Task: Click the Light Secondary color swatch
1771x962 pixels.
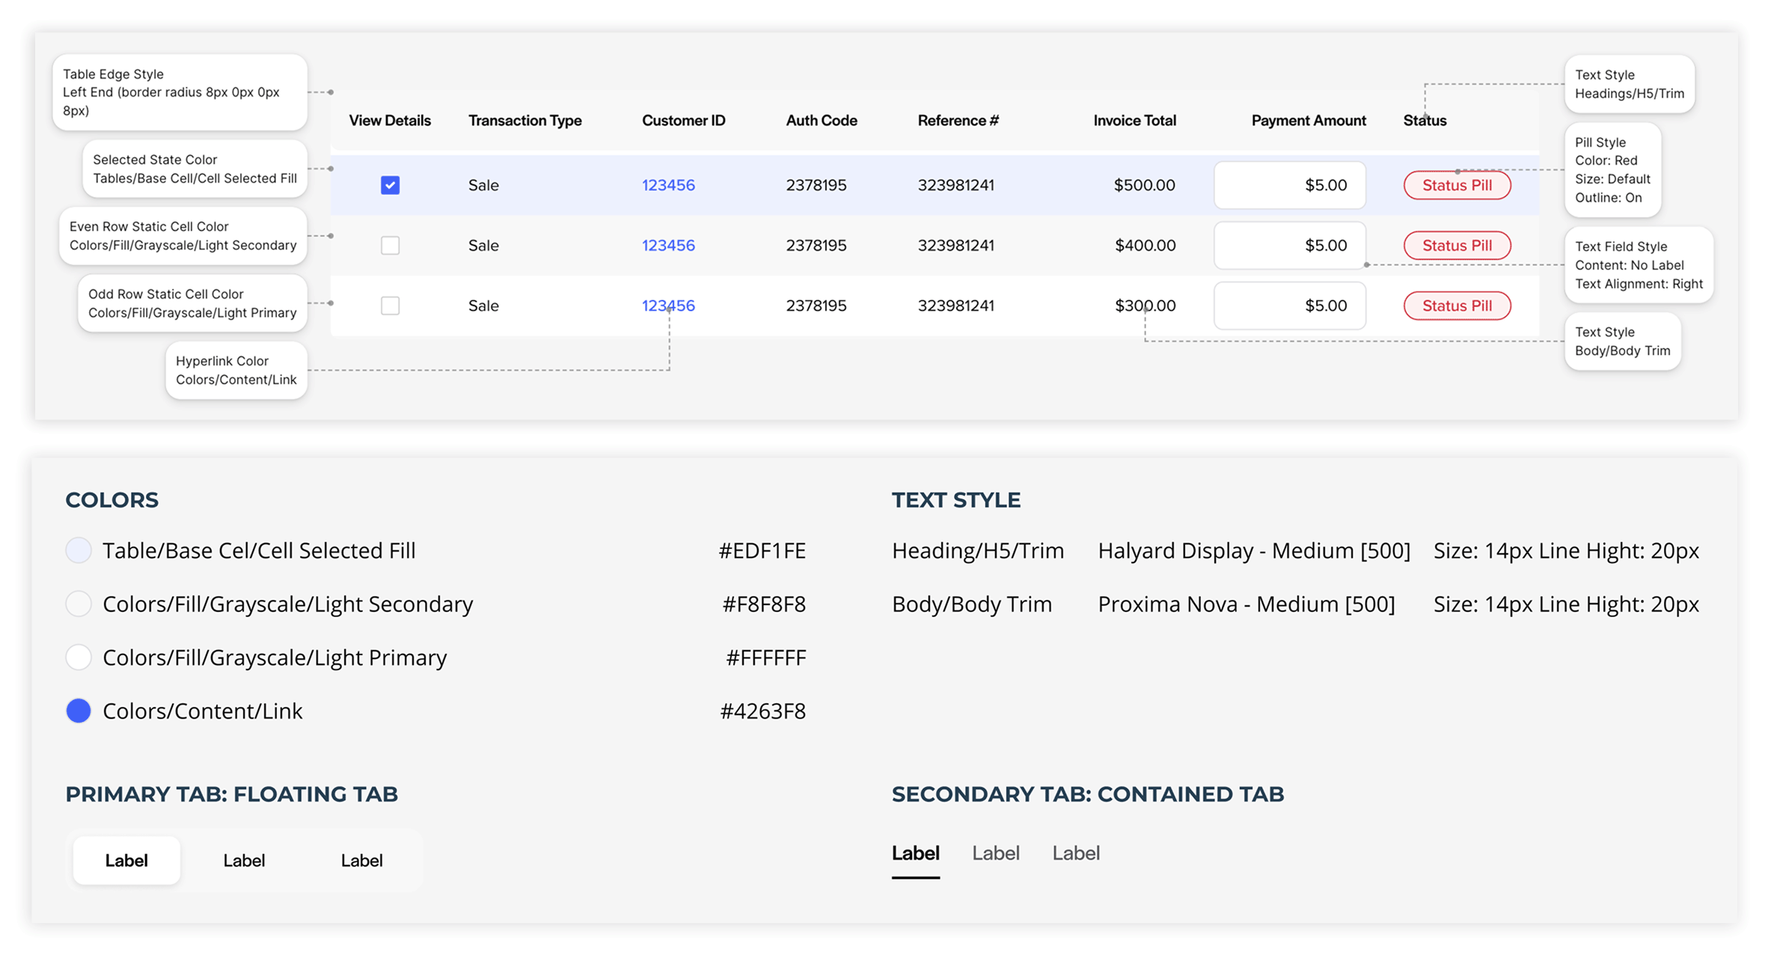Action: (x=79, y=604)
